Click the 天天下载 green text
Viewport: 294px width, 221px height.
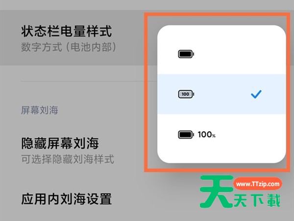(257, 201)
